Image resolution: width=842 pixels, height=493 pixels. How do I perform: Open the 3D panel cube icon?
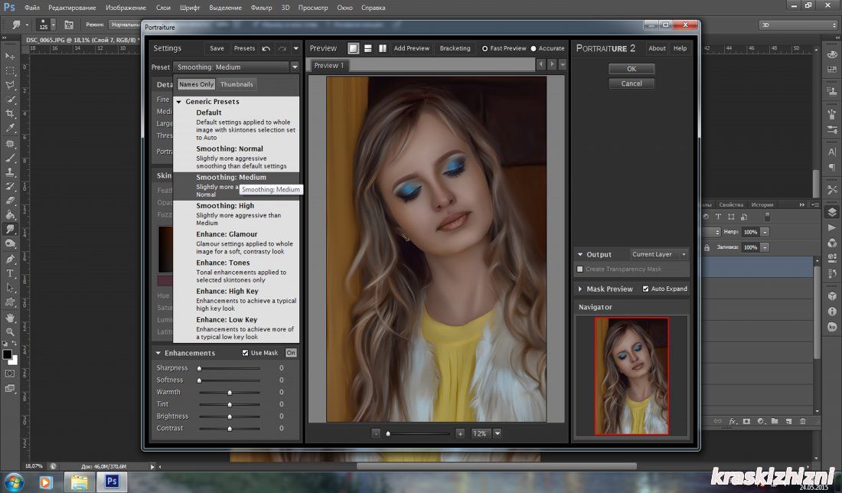tap(832, 296)
